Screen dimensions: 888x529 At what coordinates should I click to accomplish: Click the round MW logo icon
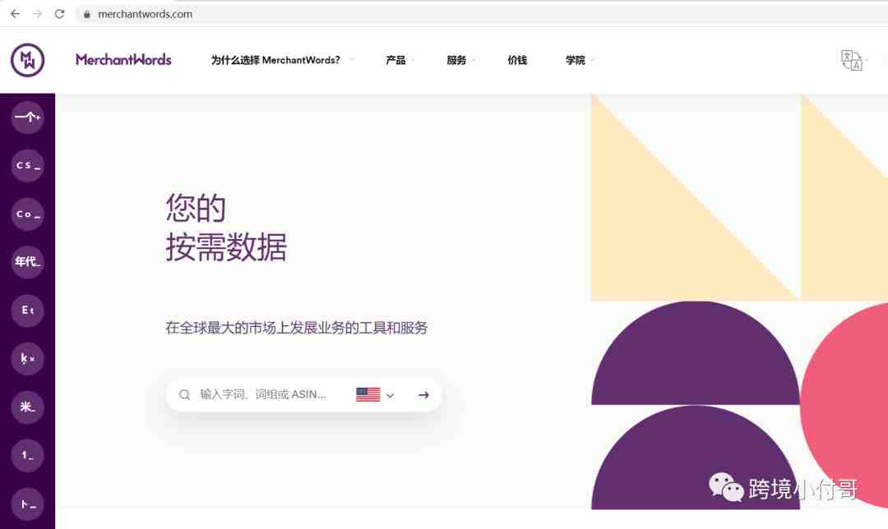coord(27,60)
